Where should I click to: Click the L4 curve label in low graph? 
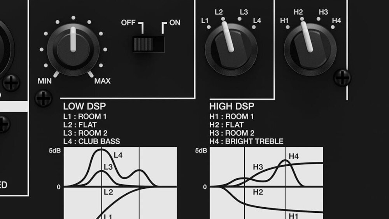point(118,155)
